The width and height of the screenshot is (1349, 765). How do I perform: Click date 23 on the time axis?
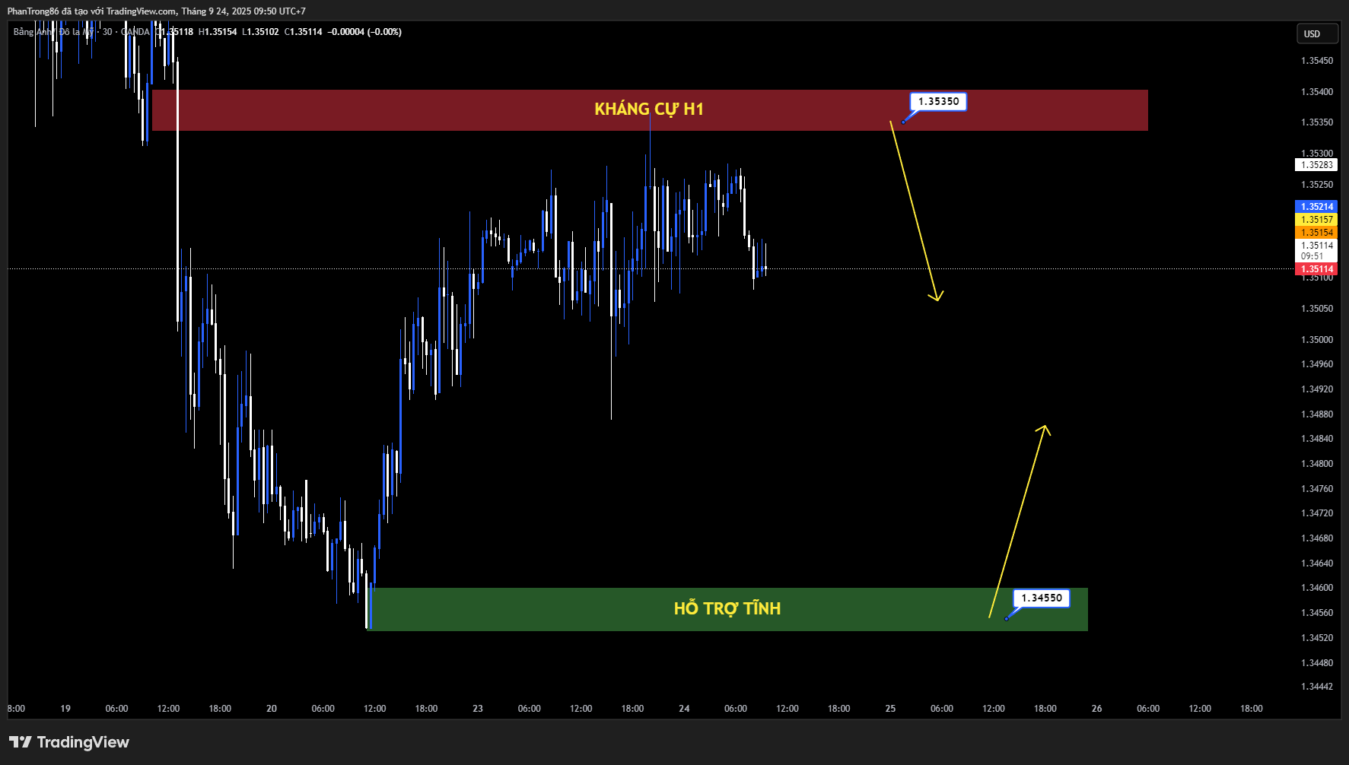click(478, 709)
